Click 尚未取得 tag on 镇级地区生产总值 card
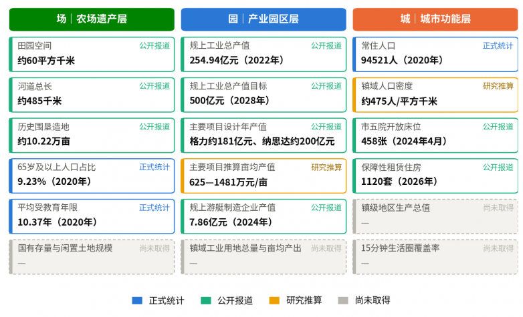Screen dimensions: 523x317 tap(498, 208)
